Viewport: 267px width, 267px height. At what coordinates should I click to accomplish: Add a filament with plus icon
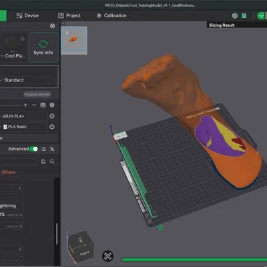(25, 105)
